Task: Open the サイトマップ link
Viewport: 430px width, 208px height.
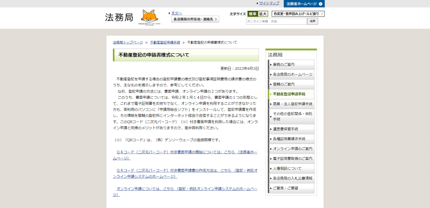Action: 269,3
